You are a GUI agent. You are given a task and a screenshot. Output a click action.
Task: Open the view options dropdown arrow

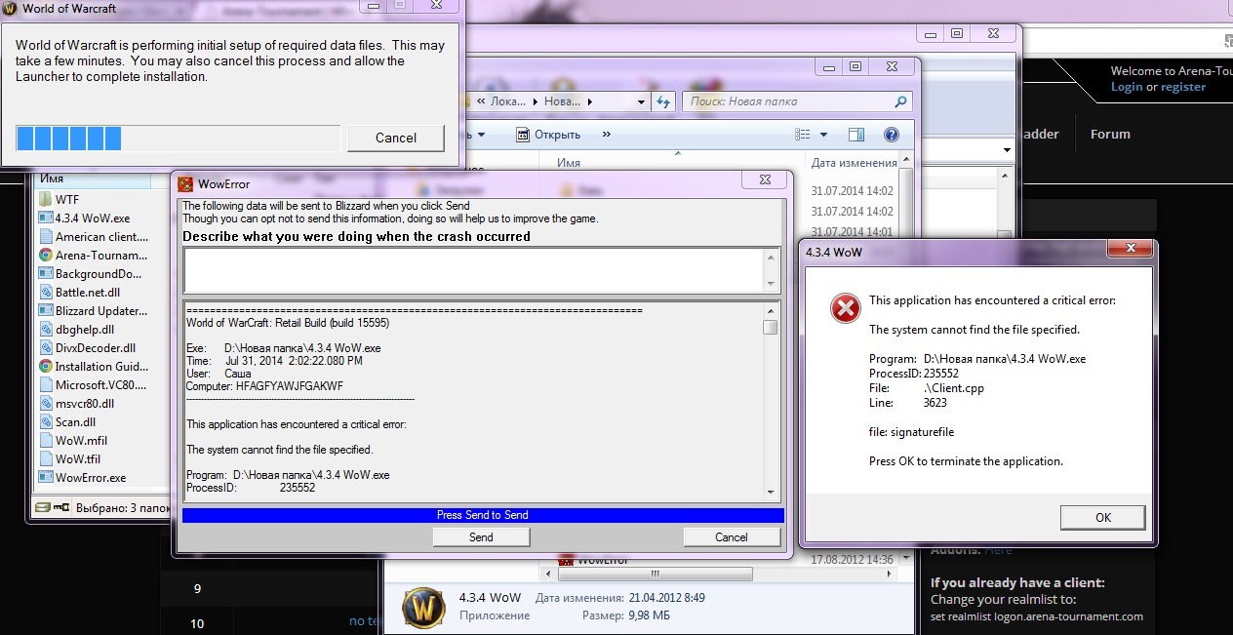pos(823,135)
